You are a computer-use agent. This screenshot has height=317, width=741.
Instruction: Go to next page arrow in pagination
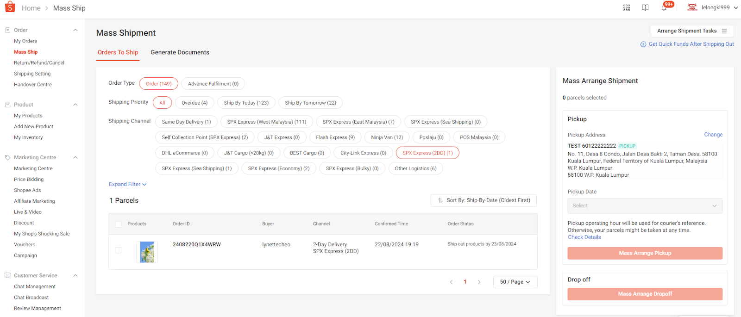(479, 282)
